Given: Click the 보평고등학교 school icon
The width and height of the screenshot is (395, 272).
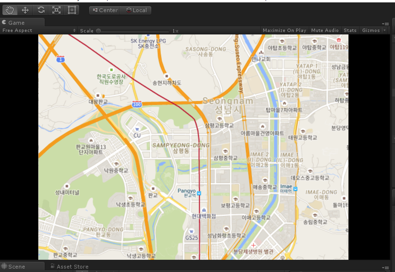Looking at the screenshot, I should click(x=235, y=199).
